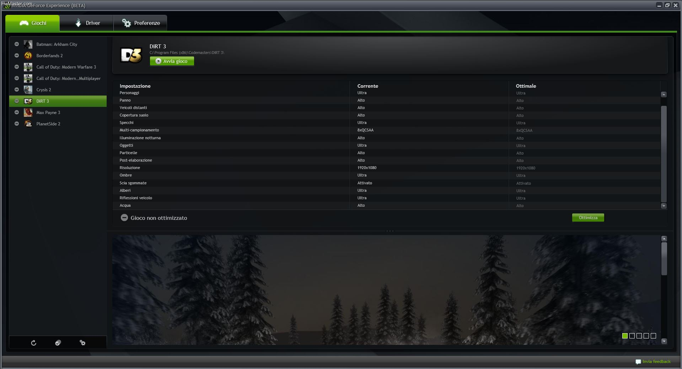Screen dimensions: 682x369
Task: Click screenshot pane scroll up arrow
Action: point(664,239)
